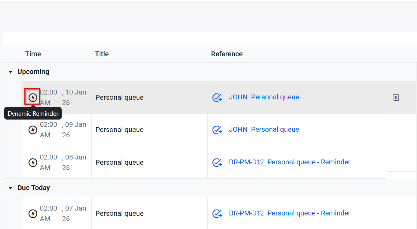This screenshot has height=229, width=417.
Task: Delete the 10 Jan reminder using trash icon
Action: tap(396, 98)
